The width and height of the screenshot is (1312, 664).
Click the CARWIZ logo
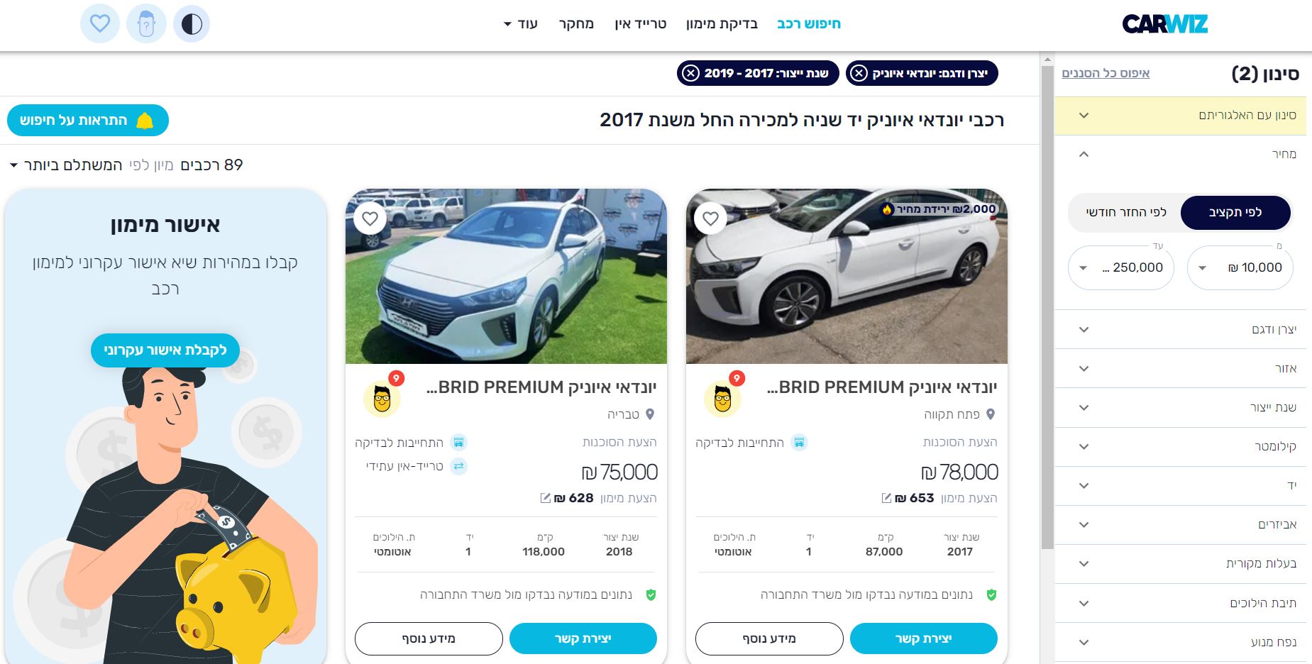point(1164,24)
